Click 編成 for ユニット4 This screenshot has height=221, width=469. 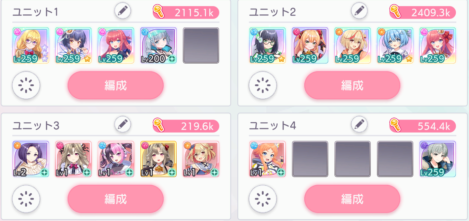tap(352, 199)
